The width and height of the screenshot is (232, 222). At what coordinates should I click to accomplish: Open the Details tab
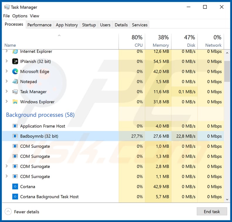121,25
